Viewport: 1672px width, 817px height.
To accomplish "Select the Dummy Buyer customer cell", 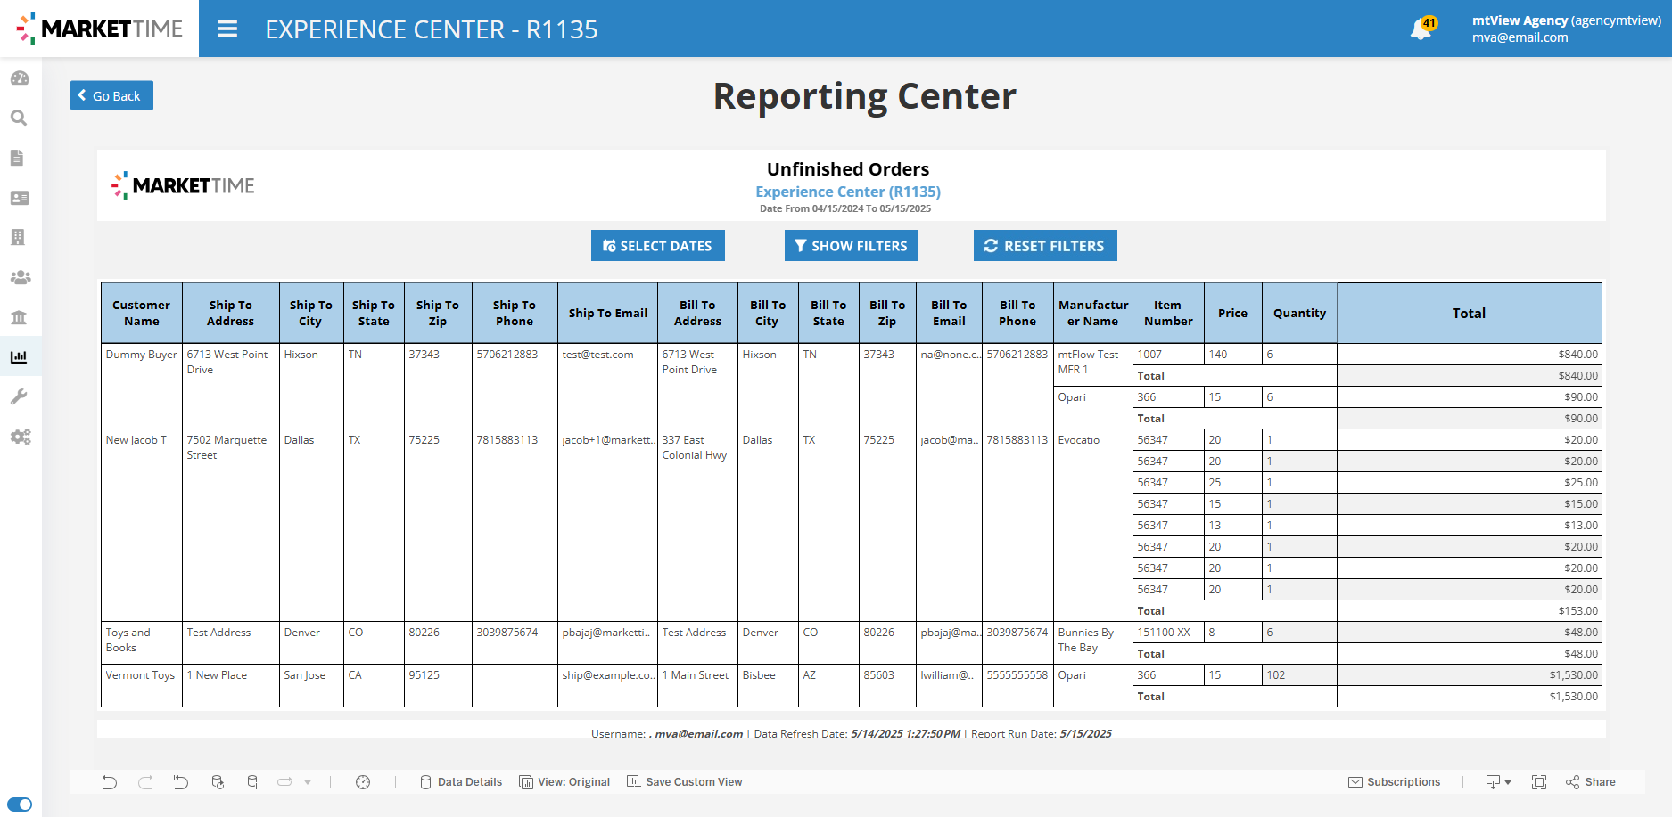I will pos(142,386).
